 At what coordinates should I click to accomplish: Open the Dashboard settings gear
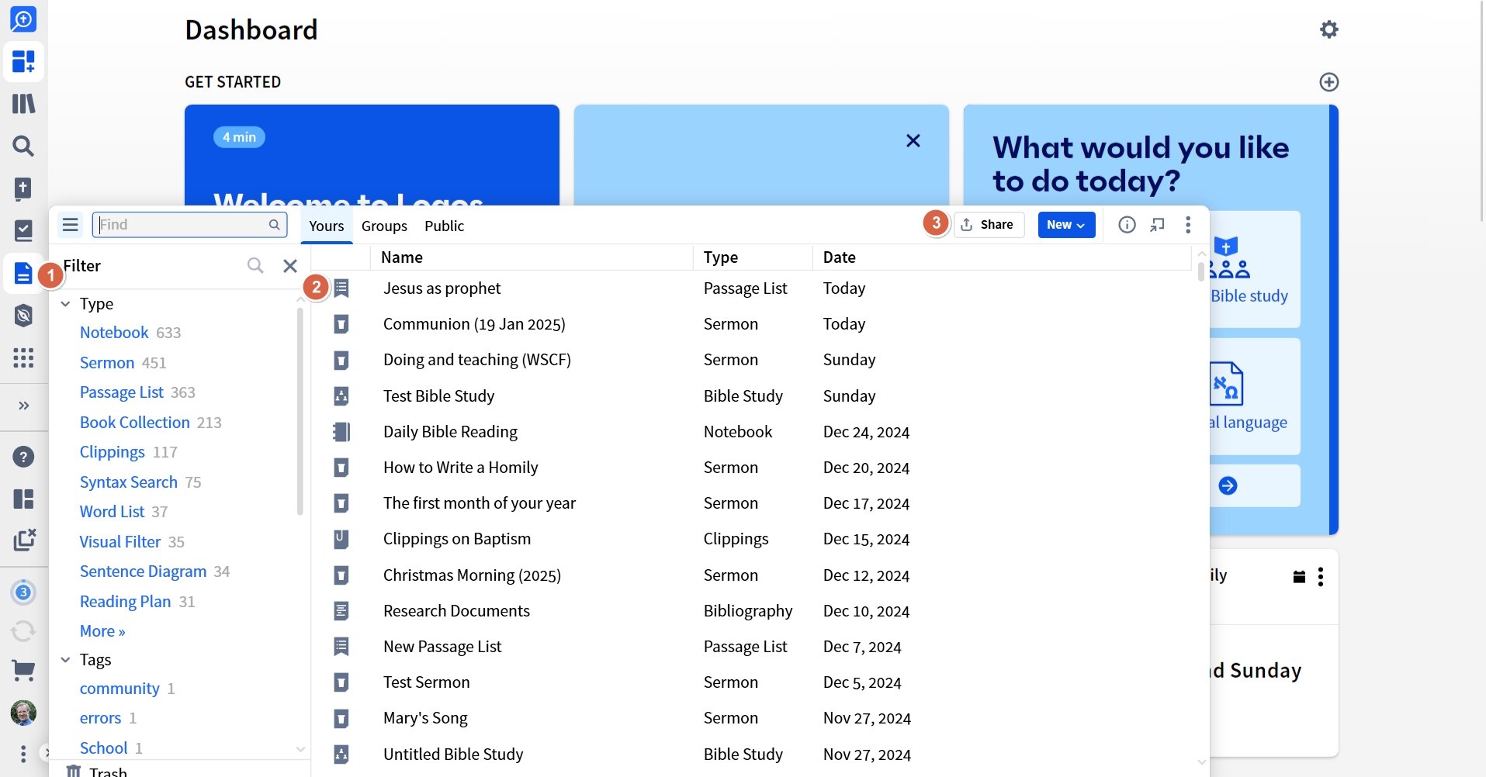pos(1329,29)
